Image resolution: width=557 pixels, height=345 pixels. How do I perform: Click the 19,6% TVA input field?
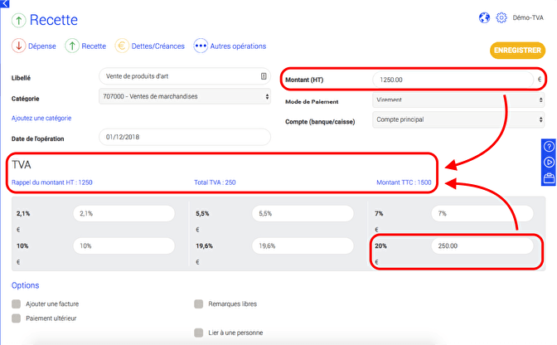pos(303,245)
